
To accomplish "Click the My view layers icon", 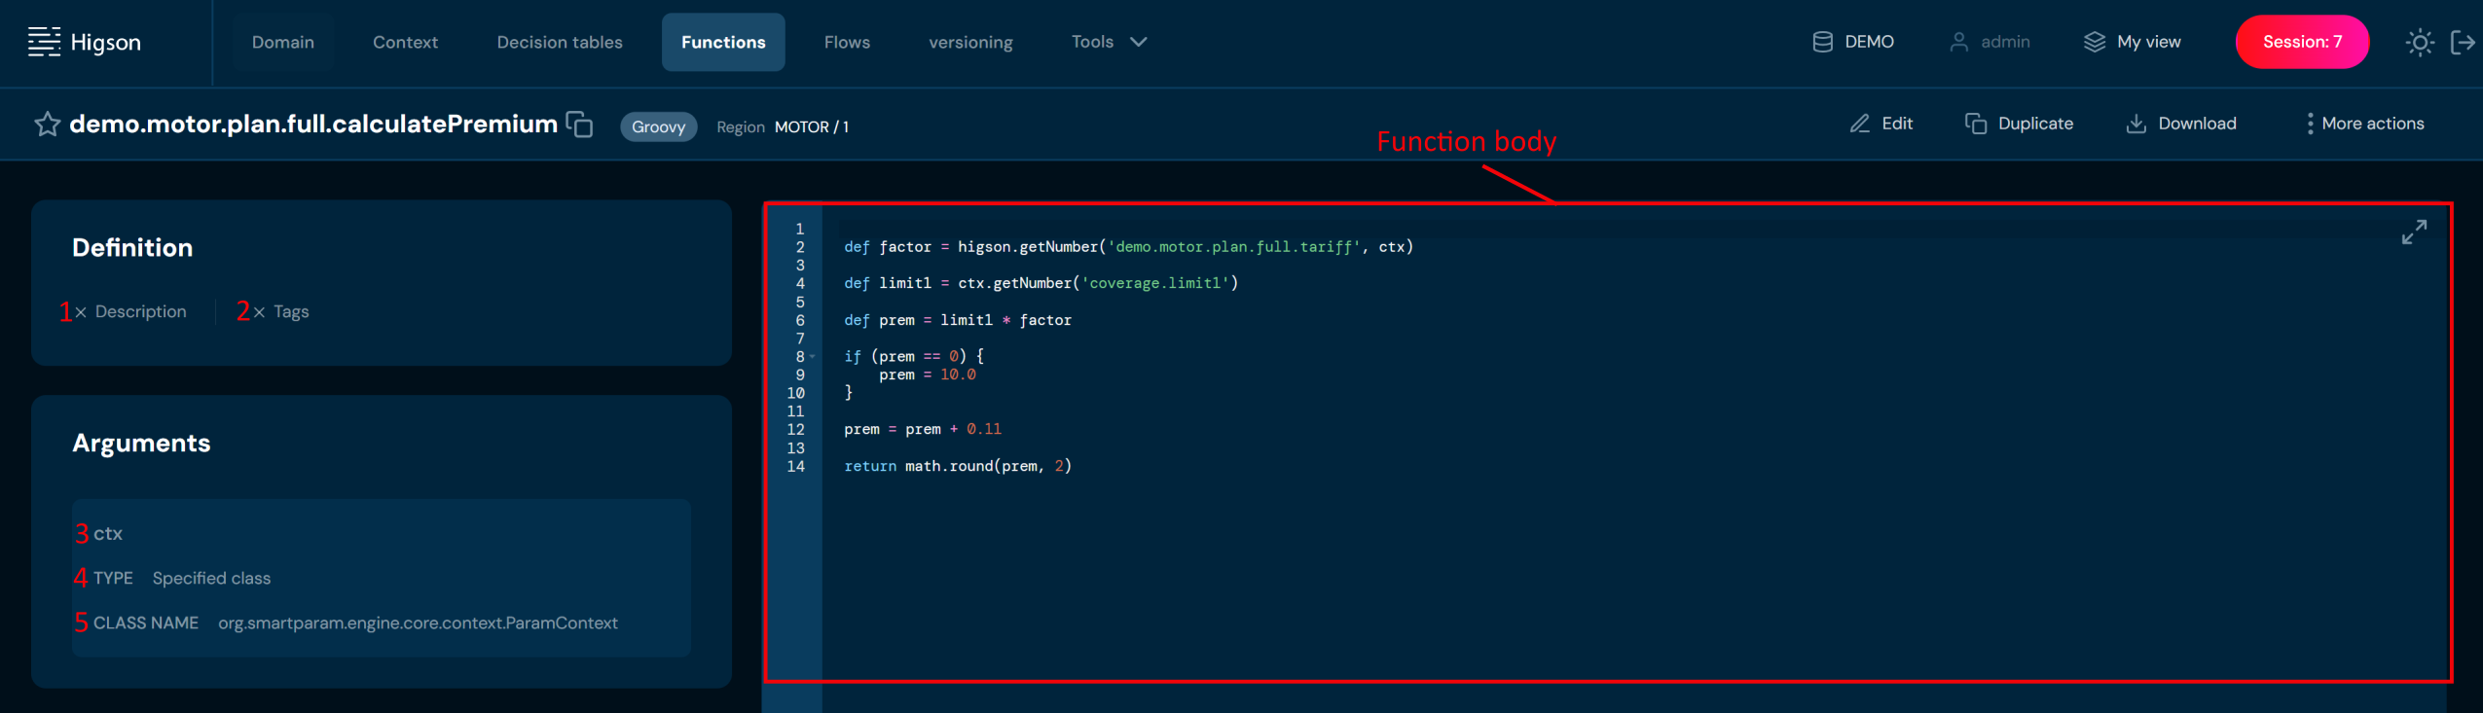I will 2094,42.
